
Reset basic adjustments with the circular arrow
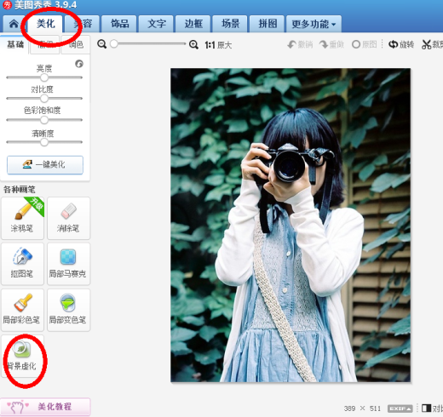coord(79,64)
